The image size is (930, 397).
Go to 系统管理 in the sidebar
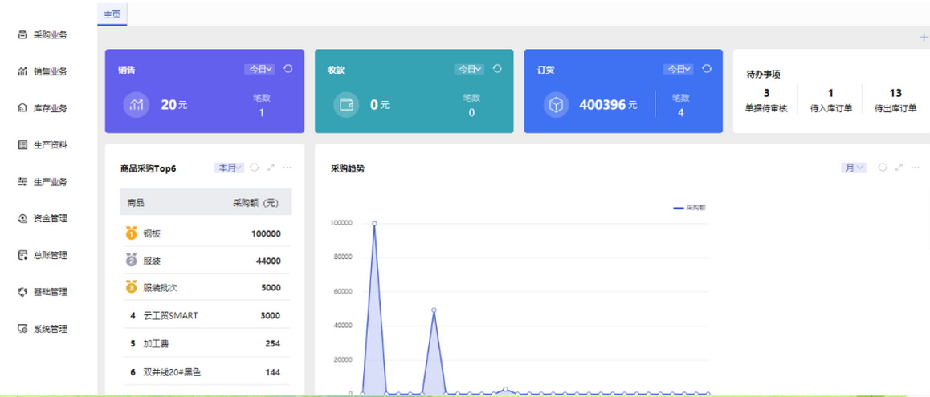coord(50,329)
